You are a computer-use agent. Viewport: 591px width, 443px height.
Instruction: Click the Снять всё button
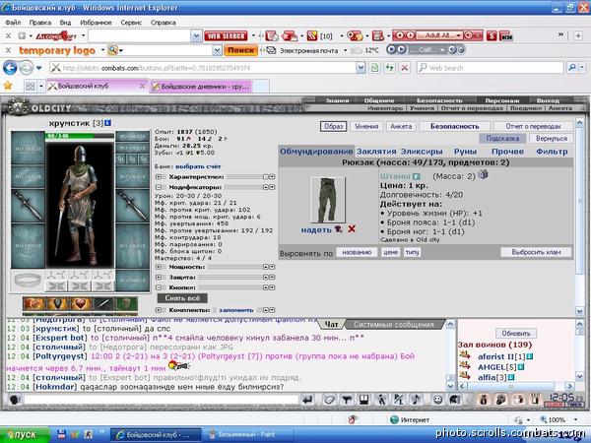(182, 298)
